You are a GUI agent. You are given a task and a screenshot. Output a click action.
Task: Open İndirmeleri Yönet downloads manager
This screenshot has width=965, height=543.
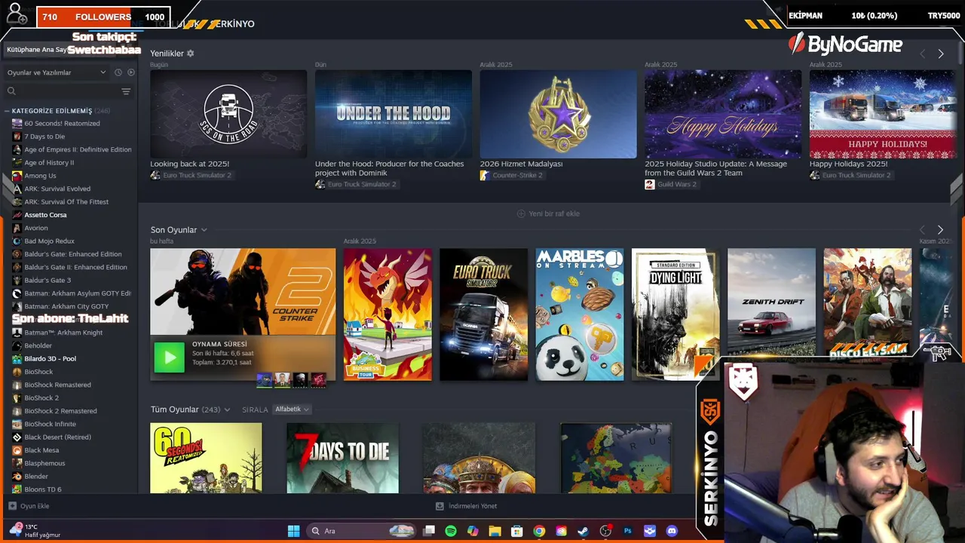pos(467,506)
